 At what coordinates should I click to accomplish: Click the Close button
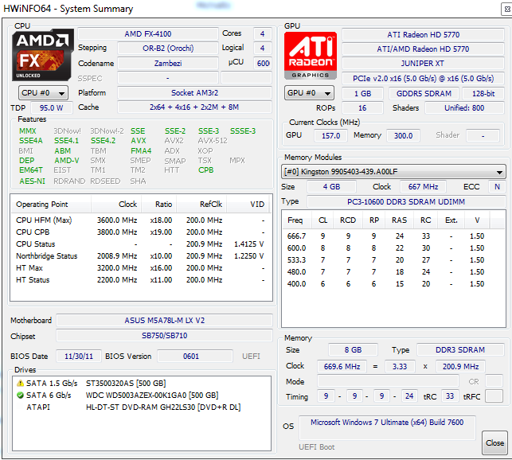click(494, 442)
